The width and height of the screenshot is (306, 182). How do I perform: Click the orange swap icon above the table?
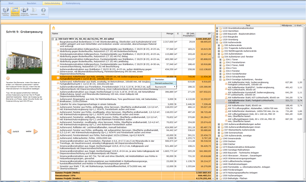coord(54,28)
